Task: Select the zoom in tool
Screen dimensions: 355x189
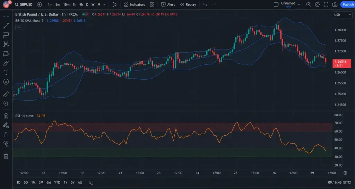Action: [x=6, y=103]
